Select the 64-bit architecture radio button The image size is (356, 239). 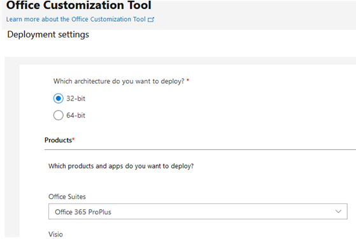(59, 115)
